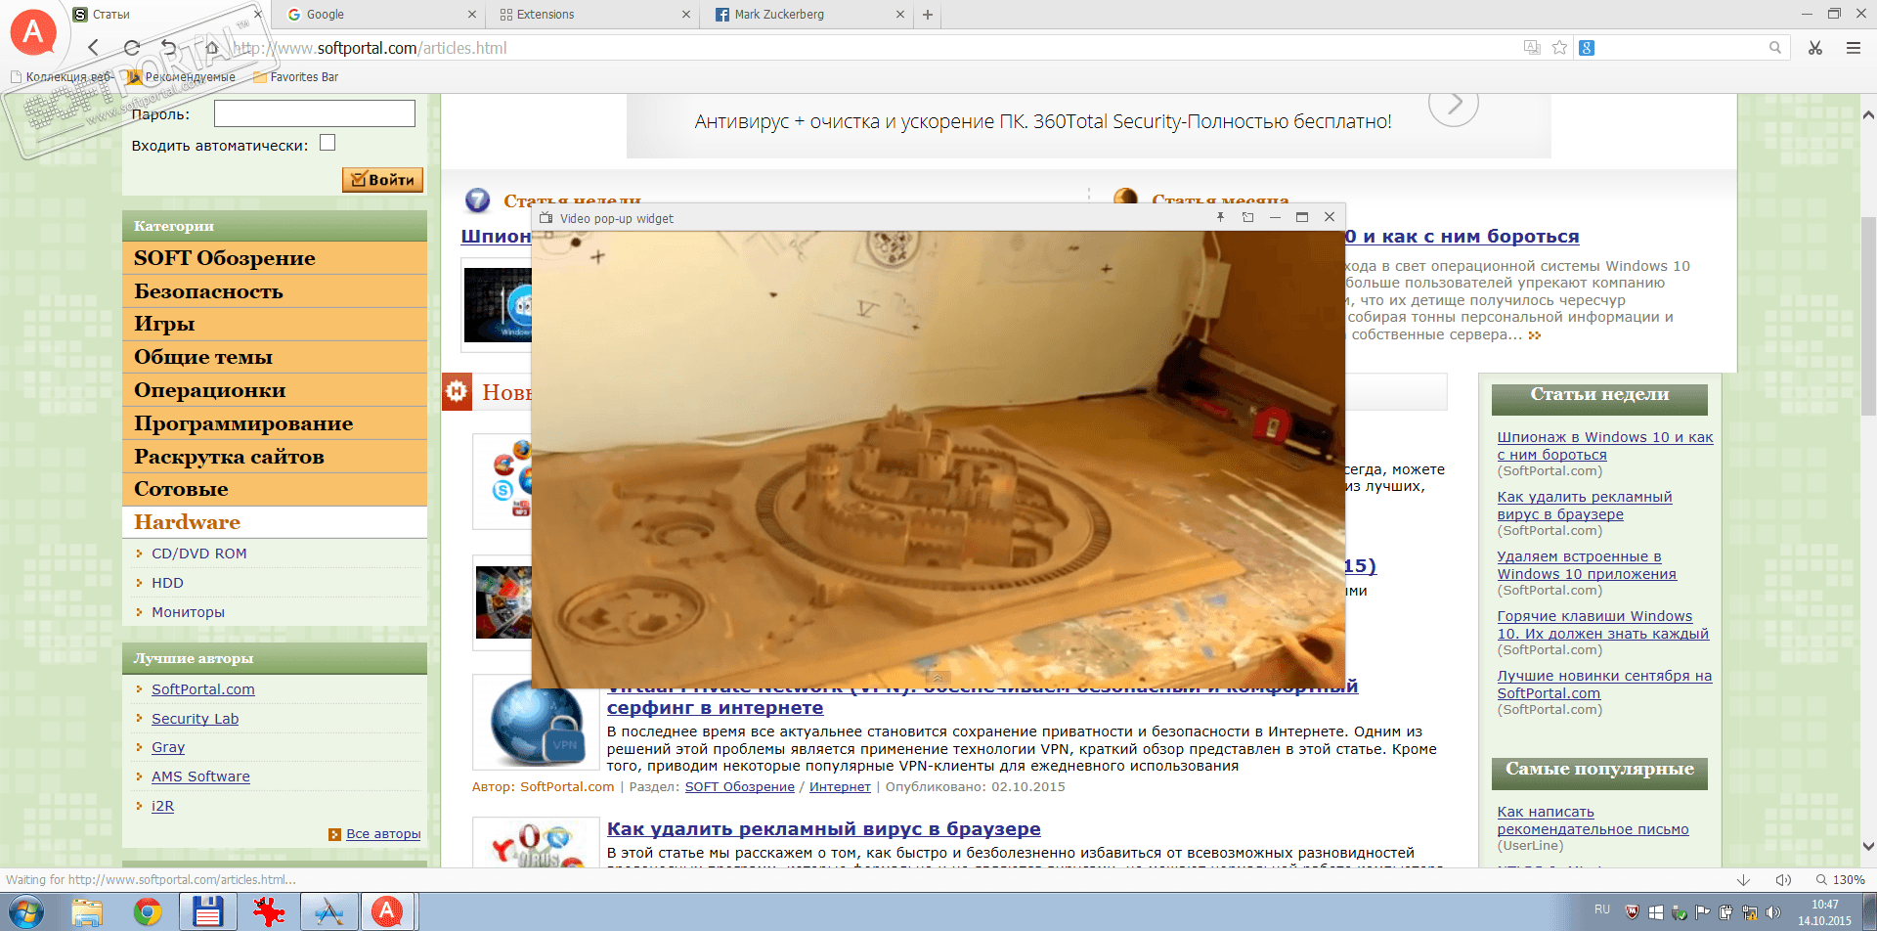The image size is (1877, 931).
Task: Click the 360Total Security ad arrow button
Action: click(1454, 103)
